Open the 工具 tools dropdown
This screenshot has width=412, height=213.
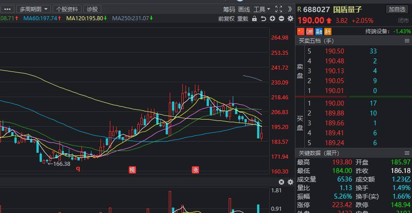262,9
